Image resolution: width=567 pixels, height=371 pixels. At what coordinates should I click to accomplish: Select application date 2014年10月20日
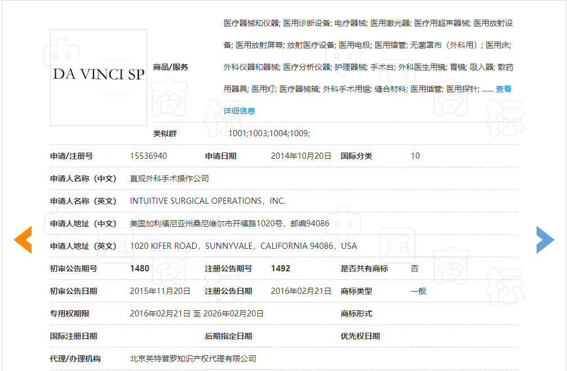[301, 156]
